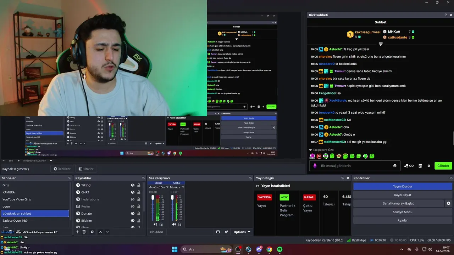Pop out the Ses Karıştırıcı dock
Image resolution: width=454 pixels, height=255 pixels.
(x=251, y=178)
